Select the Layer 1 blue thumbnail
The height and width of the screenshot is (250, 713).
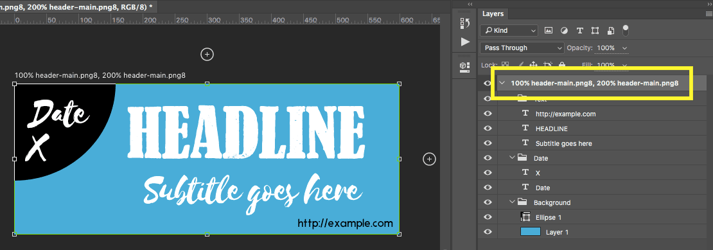[530, 231]
